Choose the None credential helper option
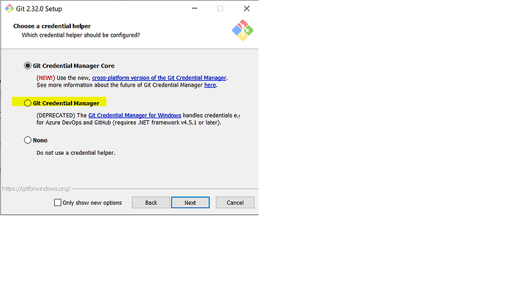The height and width of the screenshot is (289, 515). (x=28, y=140)
